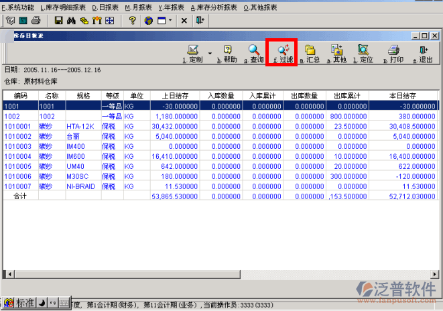The height and width of the screenshot is (311, 443).
Task: Open the 系统功能 menu
Action: [x=18, y=7]
